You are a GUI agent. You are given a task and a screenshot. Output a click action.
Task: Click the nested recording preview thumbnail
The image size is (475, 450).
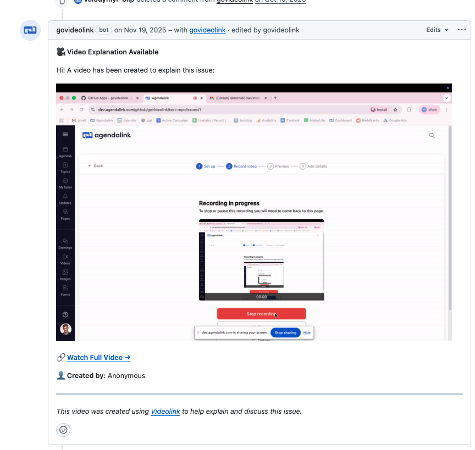[261, 259]
